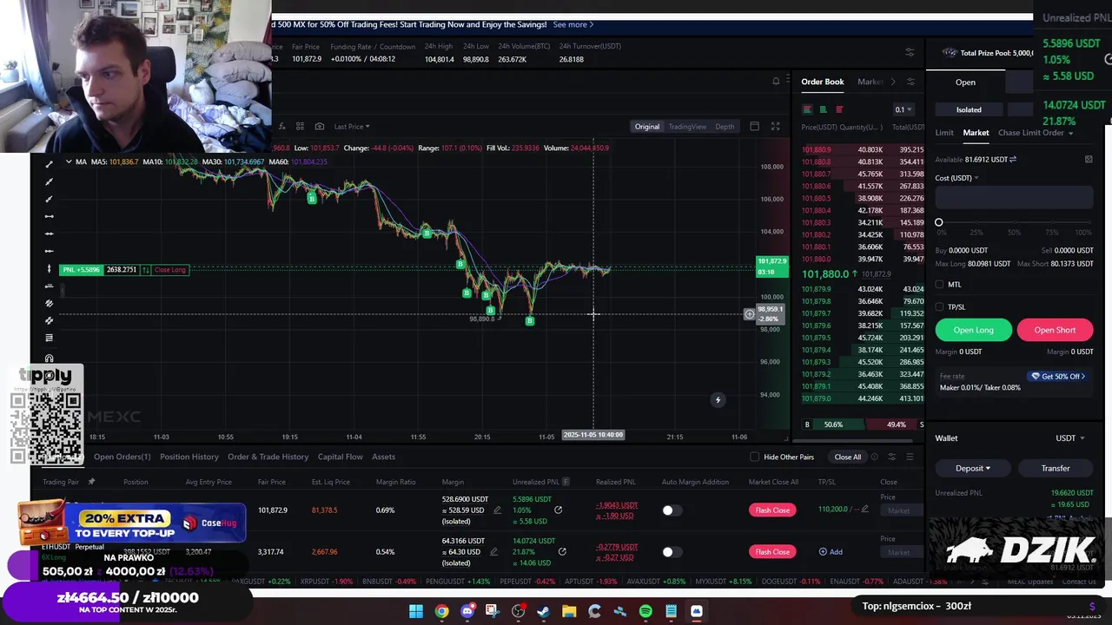
Task: Open the calculator icon in order panel
Action: point(1089,160)
